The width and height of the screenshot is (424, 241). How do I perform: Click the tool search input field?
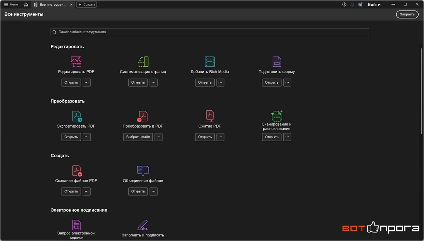210,32
